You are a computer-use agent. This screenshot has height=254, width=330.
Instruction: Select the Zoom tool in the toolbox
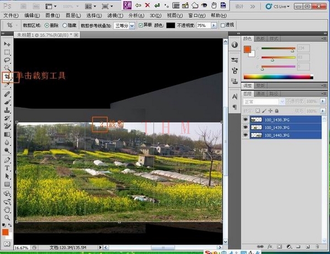pos(7,218)
